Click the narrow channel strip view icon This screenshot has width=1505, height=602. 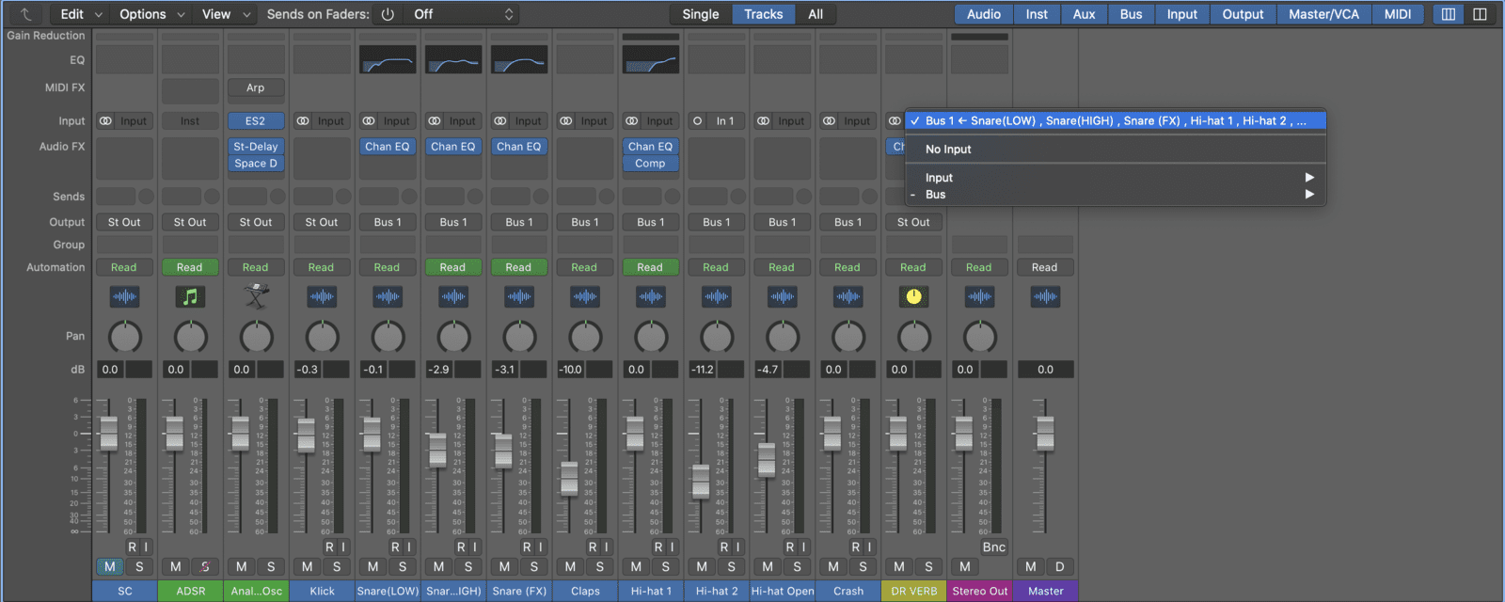click(1449, 14)
